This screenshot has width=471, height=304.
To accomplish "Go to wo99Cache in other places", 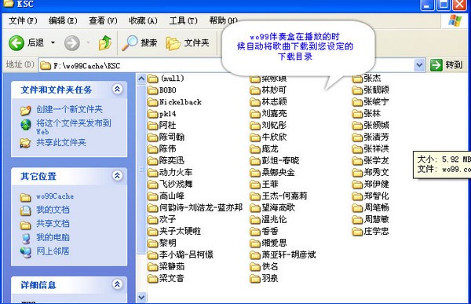I will (x=55, y=196).
